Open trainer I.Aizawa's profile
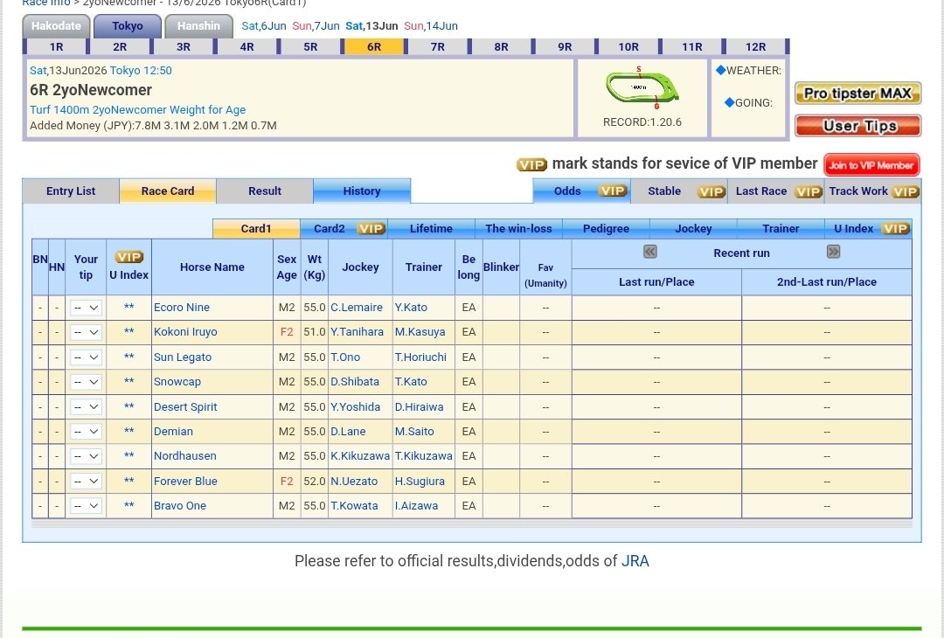The height and width of the screenshot is (638, 944). tap(417, 506)
